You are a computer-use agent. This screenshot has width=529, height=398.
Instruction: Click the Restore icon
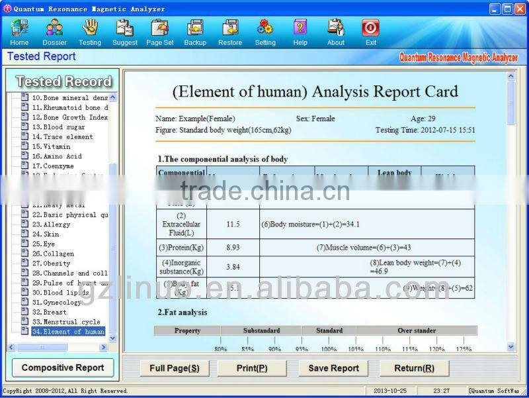(229, 30)
